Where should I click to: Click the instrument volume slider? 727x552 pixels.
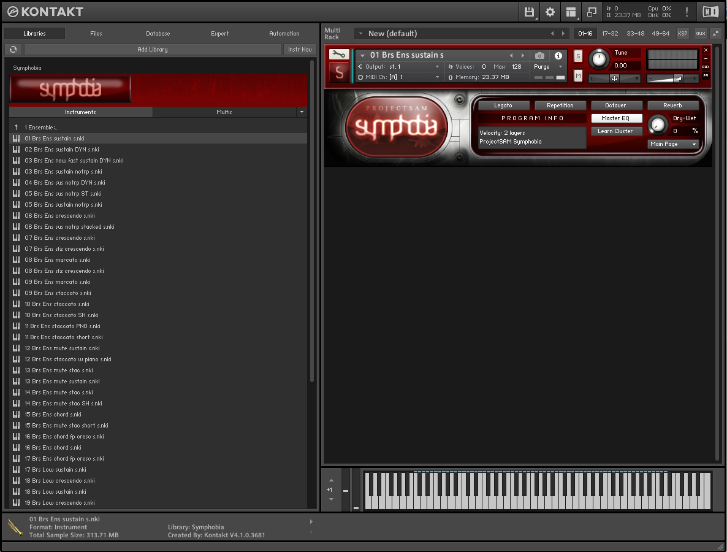(x=672, y=79)
